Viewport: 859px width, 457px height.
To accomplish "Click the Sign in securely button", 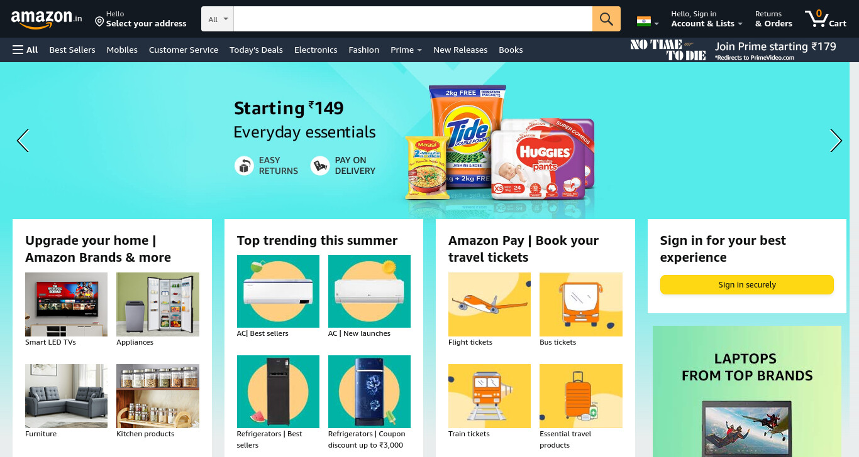I will pyautogui.click(x=746, y=284).
